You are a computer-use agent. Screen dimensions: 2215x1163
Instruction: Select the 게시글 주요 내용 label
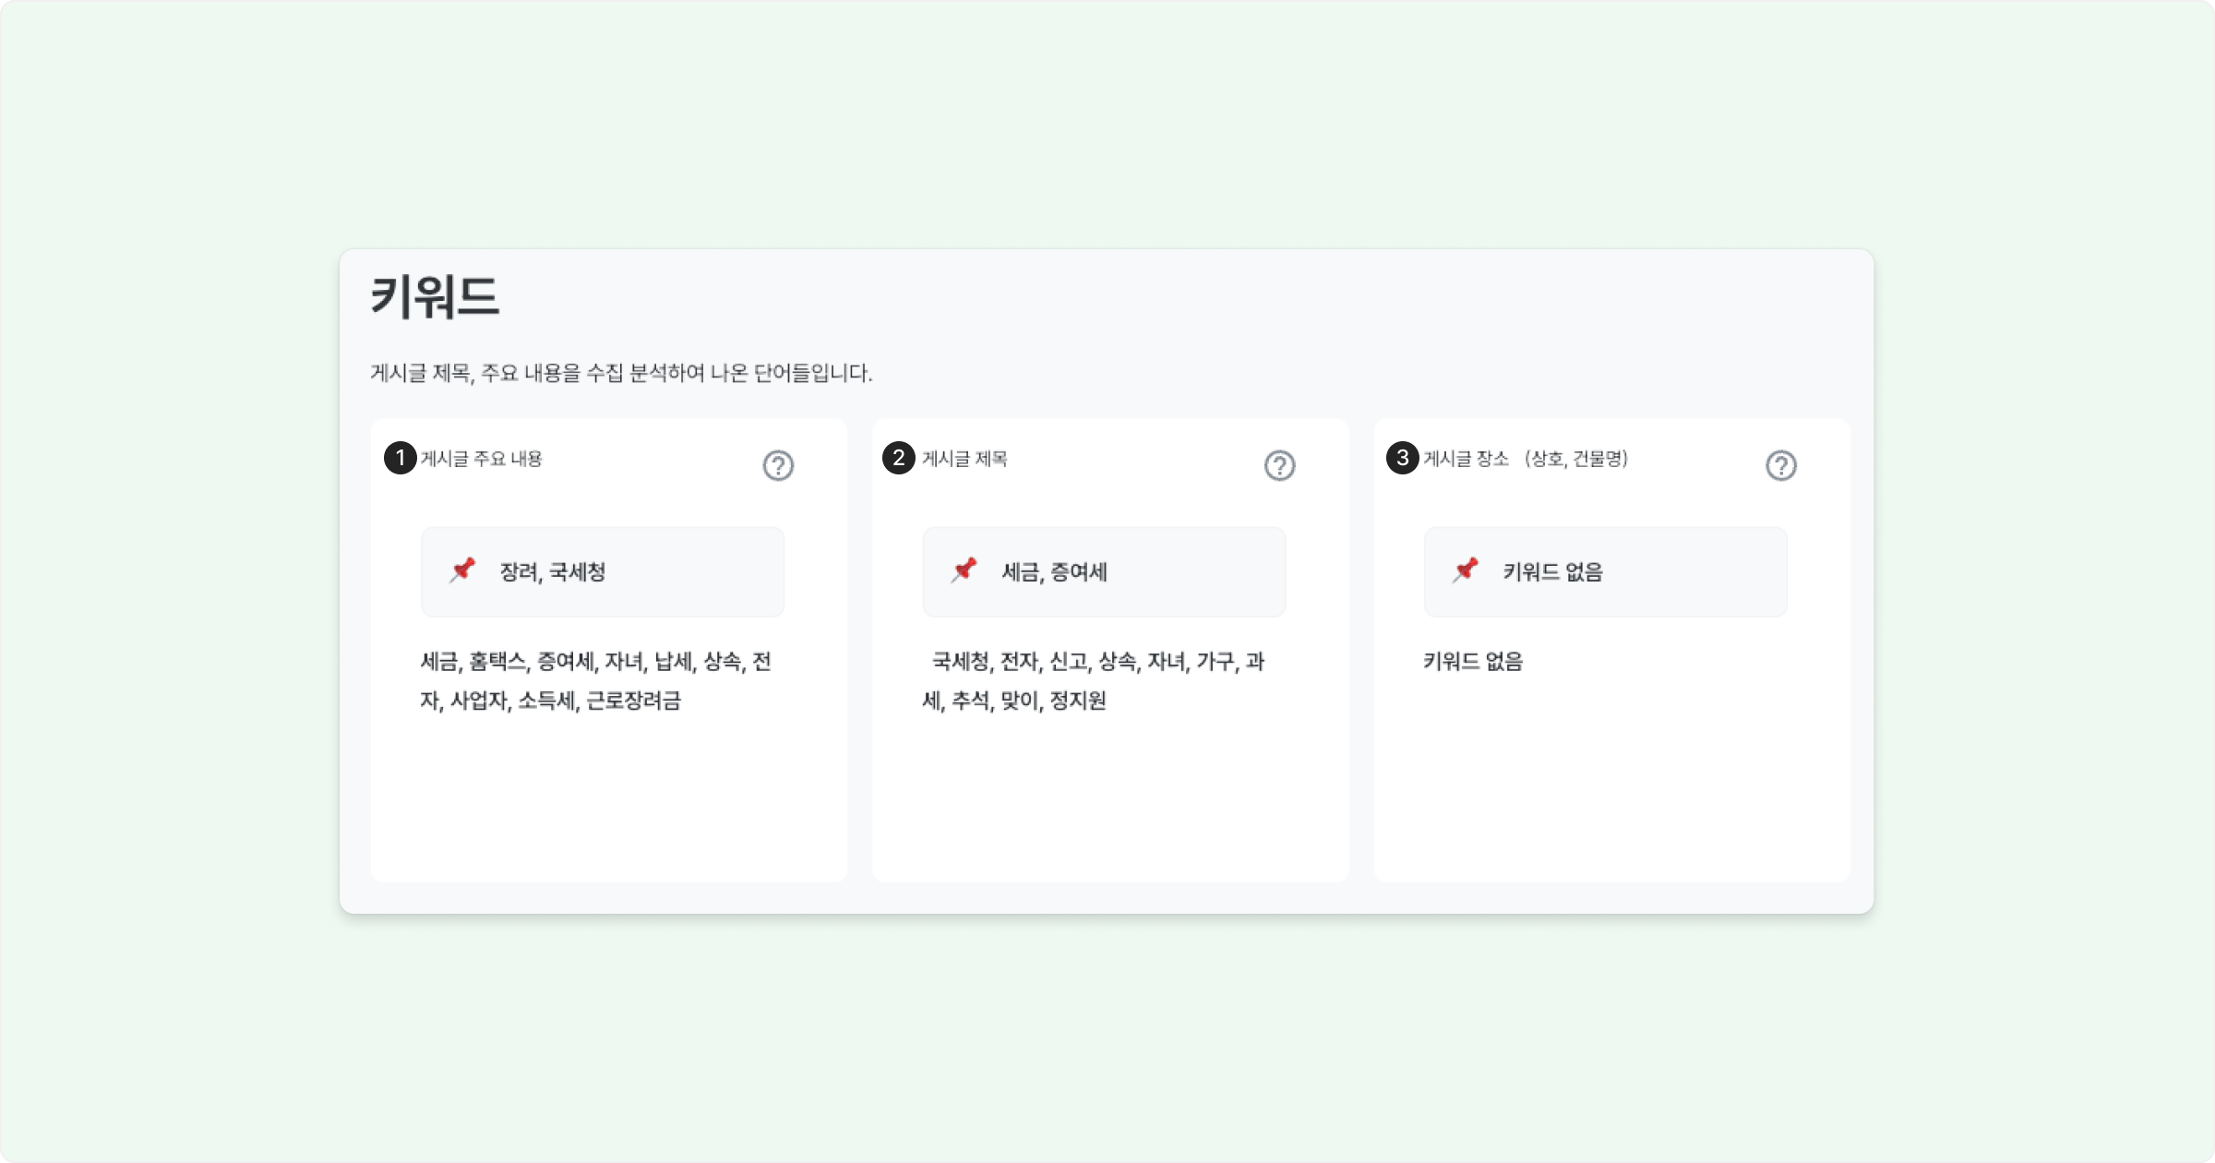(x=482, y=459)
